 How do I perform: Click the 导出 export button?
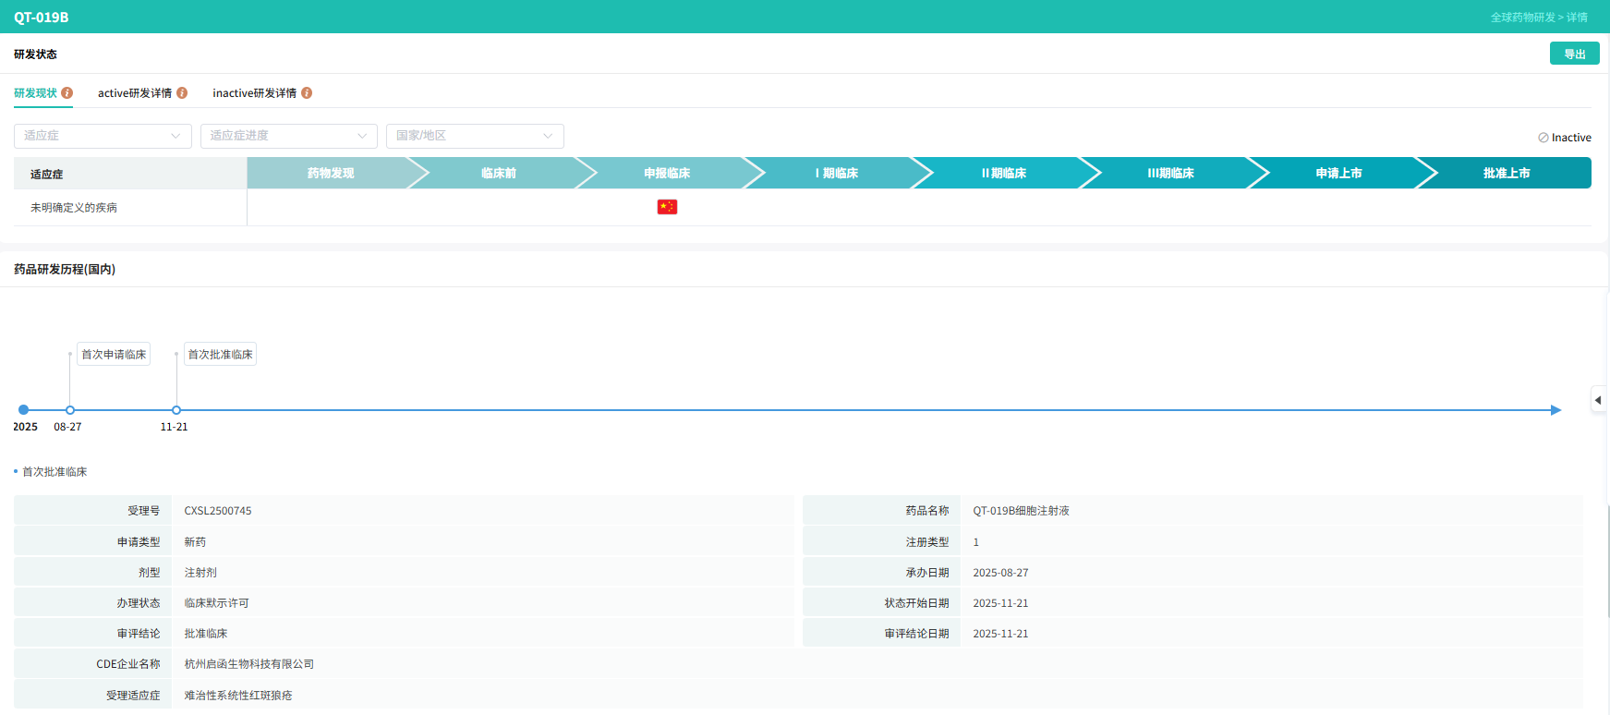pos(1574,54)
